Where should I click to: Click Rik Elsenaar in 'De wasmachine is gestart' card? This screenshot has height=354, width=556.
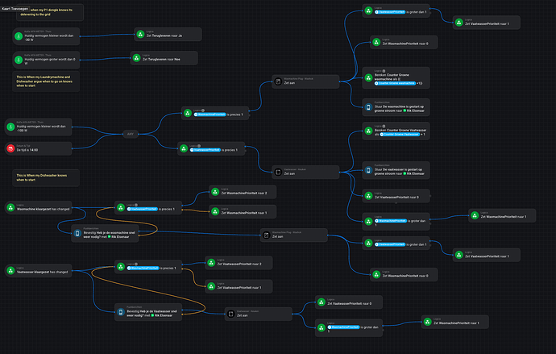click(x=414, y=110)
